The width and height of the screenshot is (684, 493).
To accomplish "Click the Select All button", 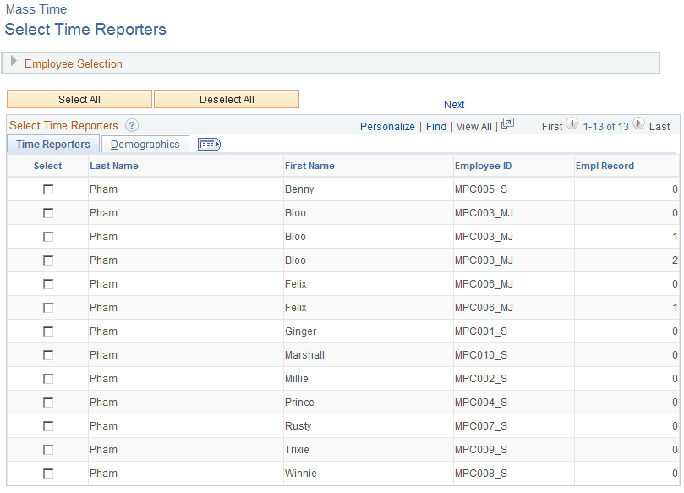I will (79, 100).
